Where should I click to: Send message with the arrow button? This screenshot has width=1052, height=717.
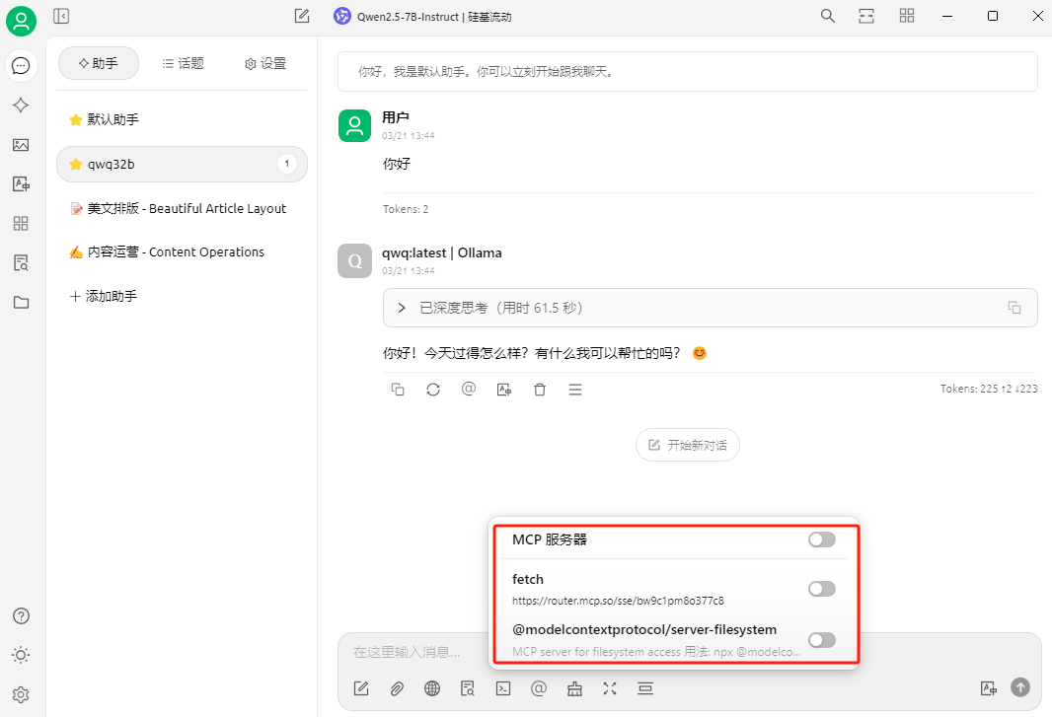click(x=1020, y=687)
